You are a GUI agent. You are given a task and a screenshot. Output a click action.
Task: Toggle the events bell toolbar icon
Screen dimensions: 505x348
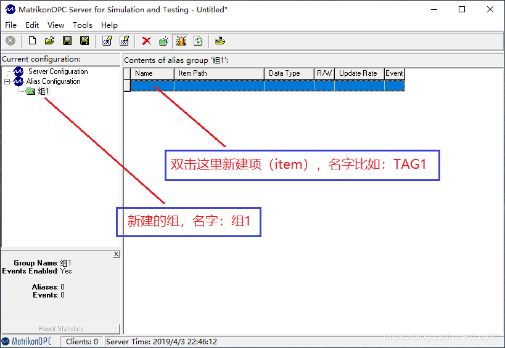coord(181,41)
